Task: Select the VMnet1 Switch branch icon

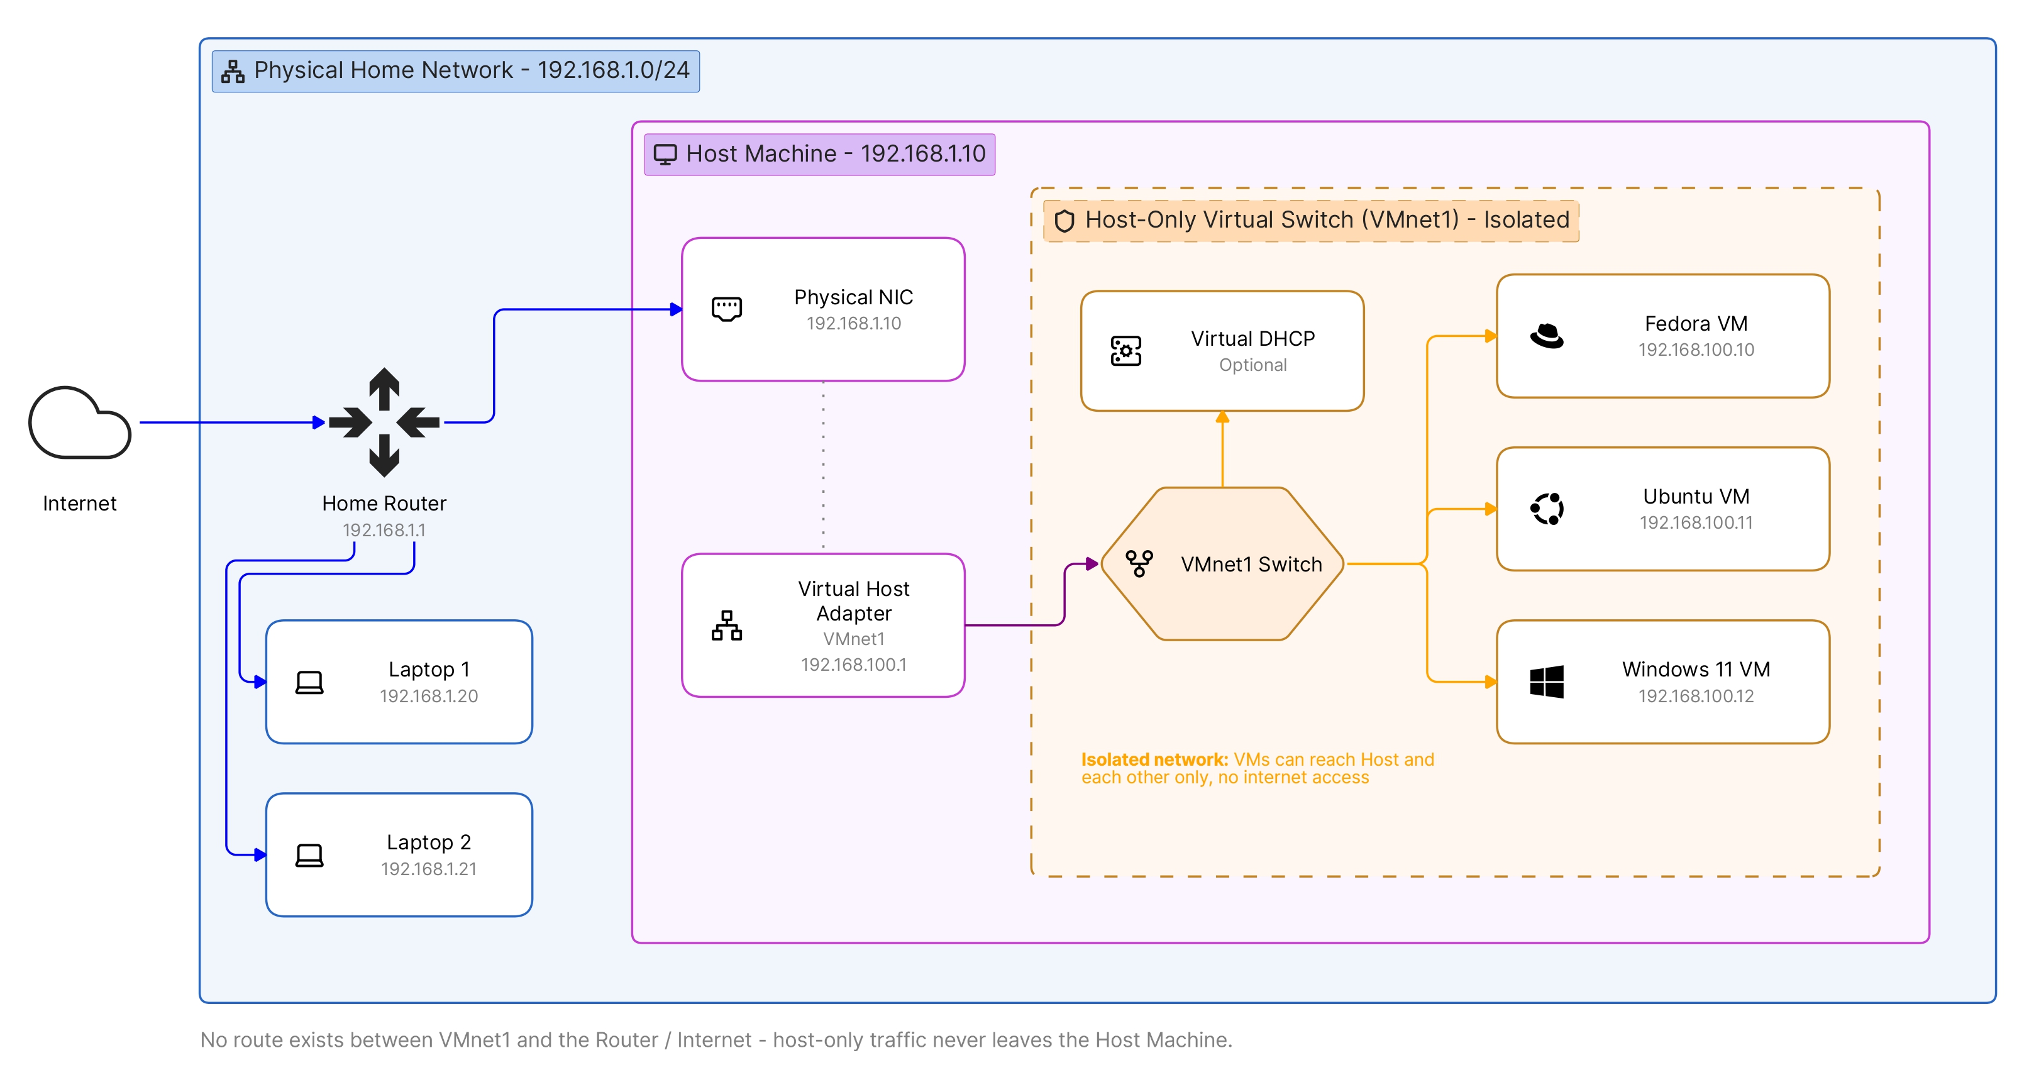Action: click(1139, 563)
